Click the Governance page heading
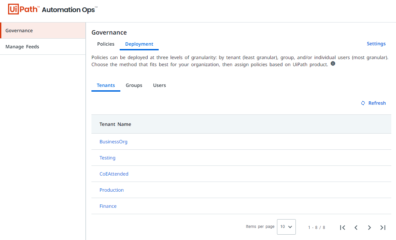 109,33
